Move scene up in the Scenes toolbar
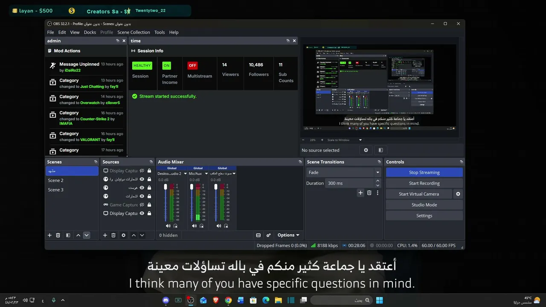 click(x=78, y=235)
